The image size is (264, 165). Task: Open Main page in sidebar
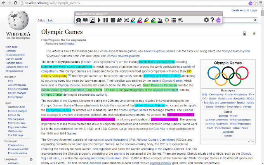pyautogui.click(x=12, y=47)
